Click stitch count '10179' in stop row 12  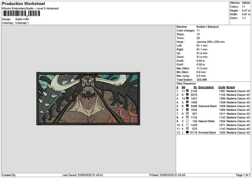193,133
